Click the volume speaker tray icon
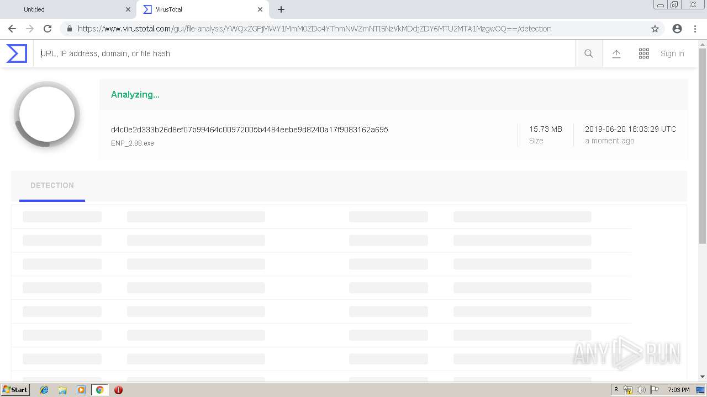The width and height of the screenshot is (707, 397). pyautogui.click(x=641, y=390)
